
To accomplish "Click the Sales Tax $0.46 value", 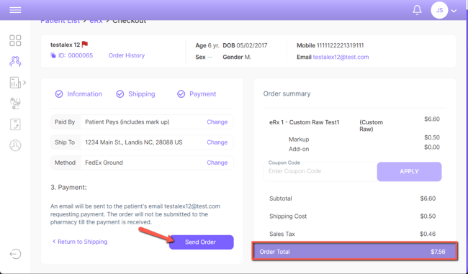I will [428, 234].
